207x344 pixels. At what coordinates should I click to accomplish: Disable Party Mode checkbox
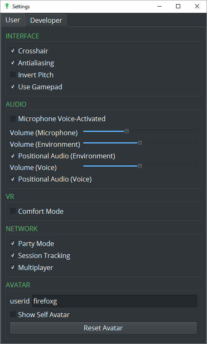click(13, 243)
